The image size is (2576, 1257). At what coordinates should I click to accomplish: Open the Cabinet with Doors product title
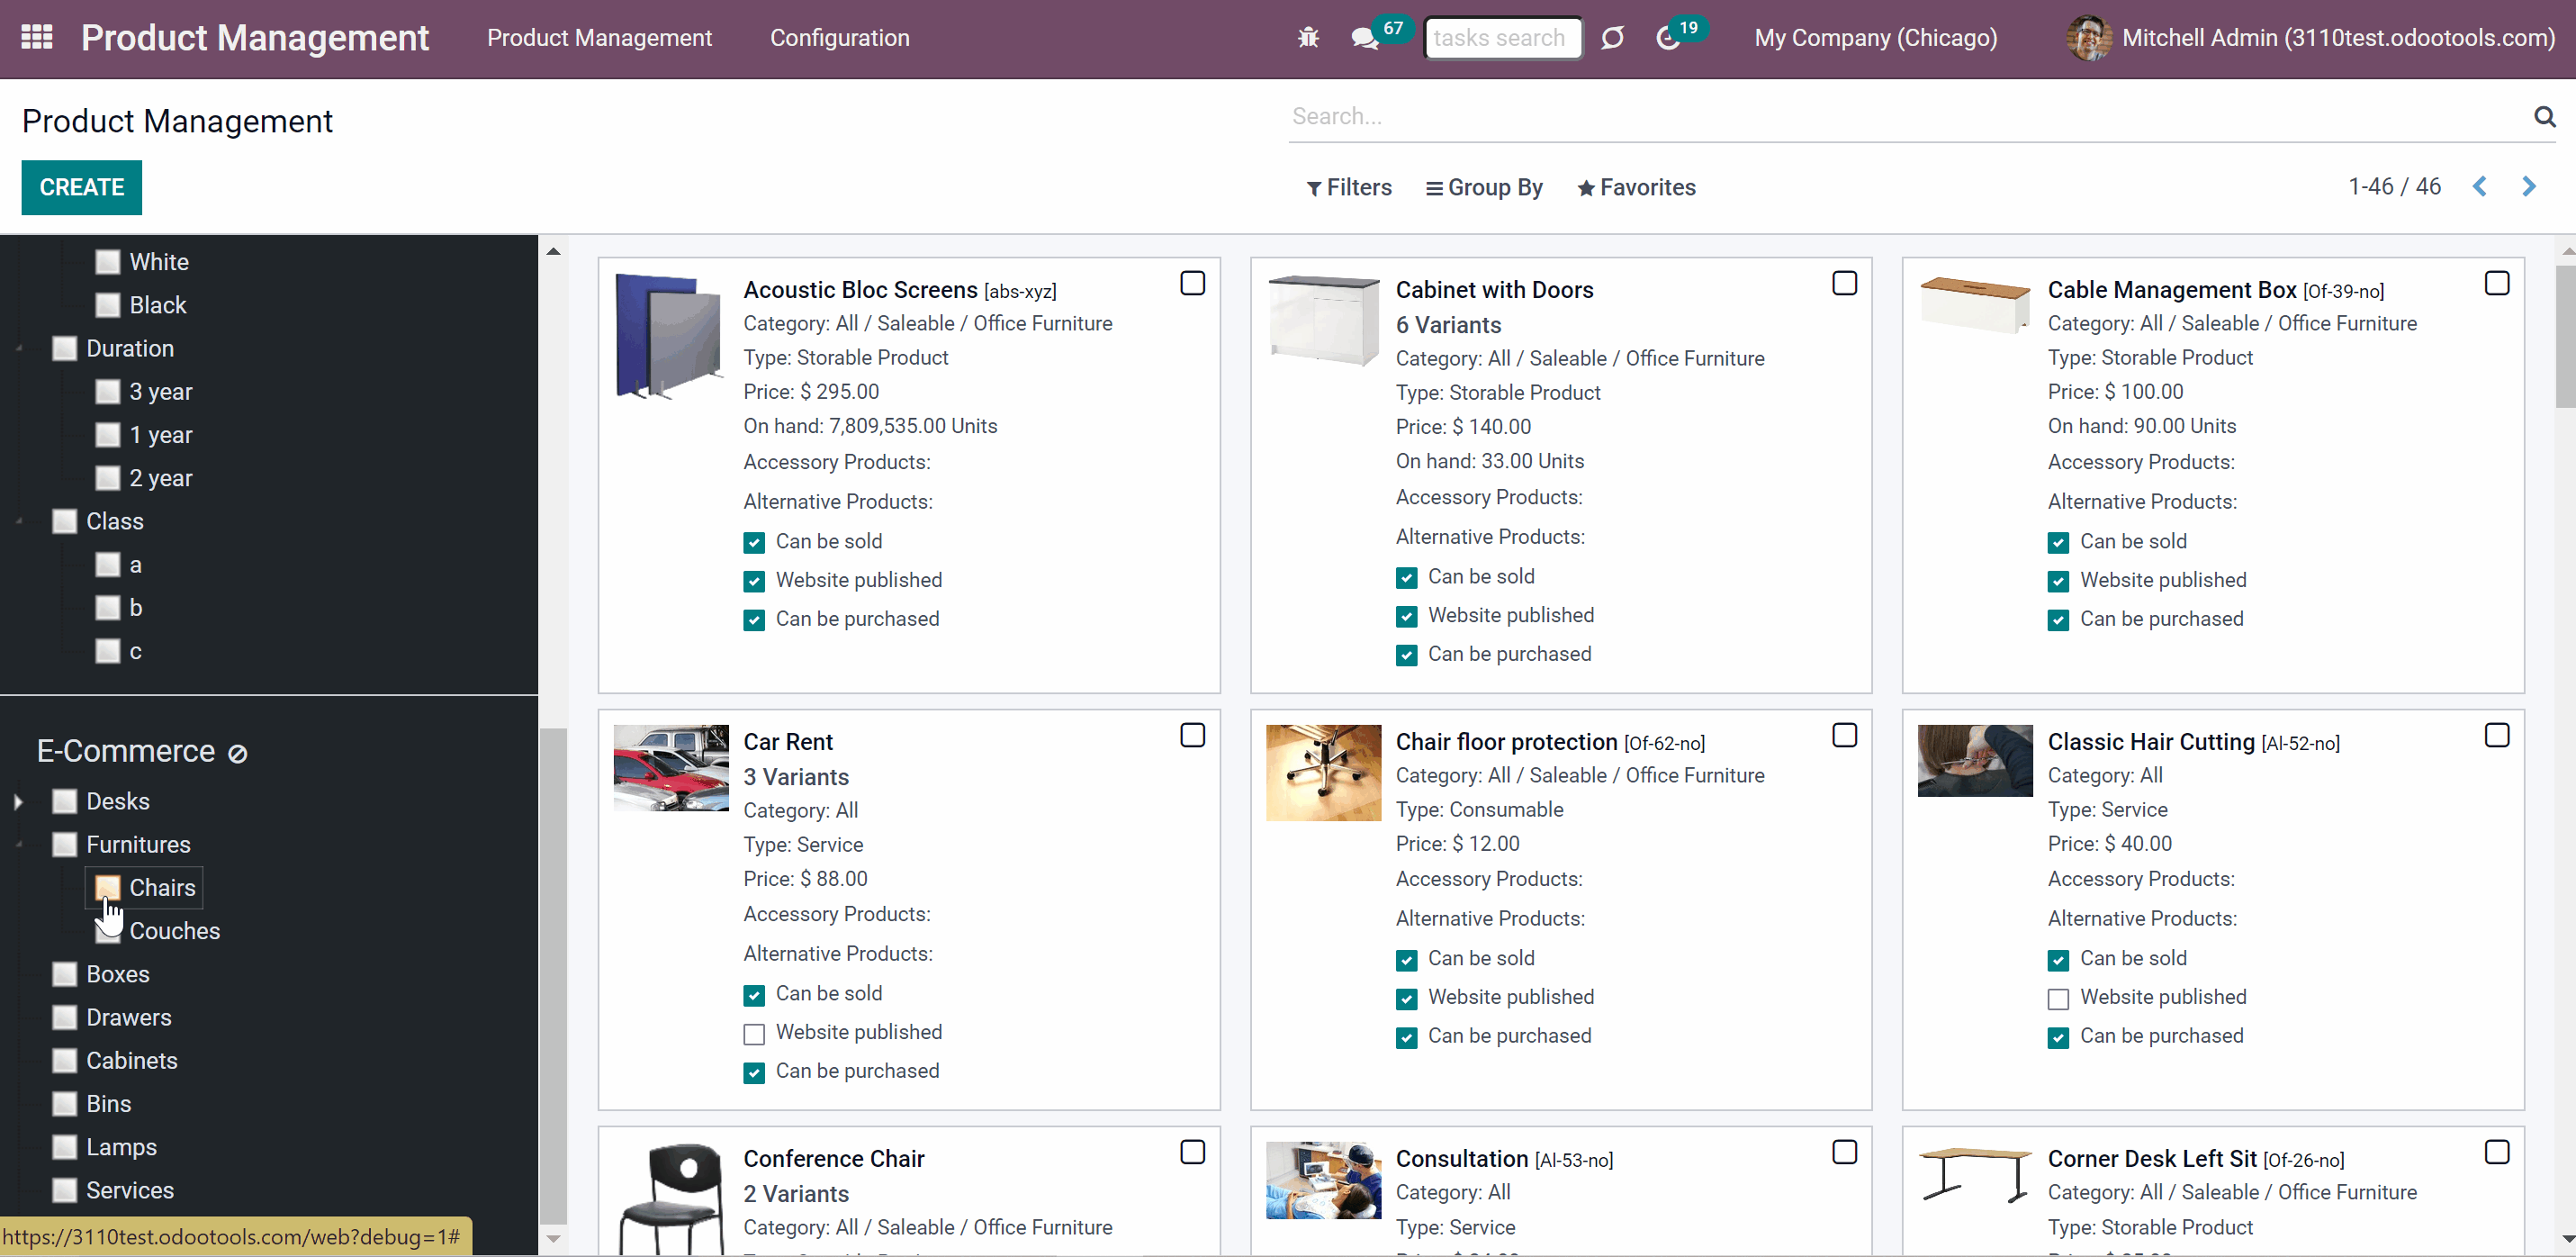[1494, 290]
